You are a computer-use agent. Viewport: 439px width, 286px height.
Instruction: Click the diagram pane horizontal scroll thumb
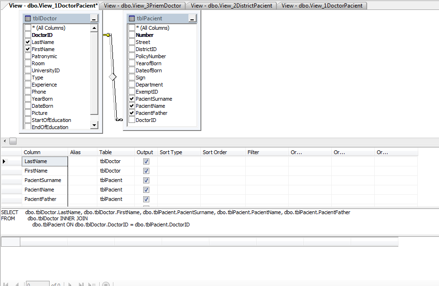tap(13, 141)
